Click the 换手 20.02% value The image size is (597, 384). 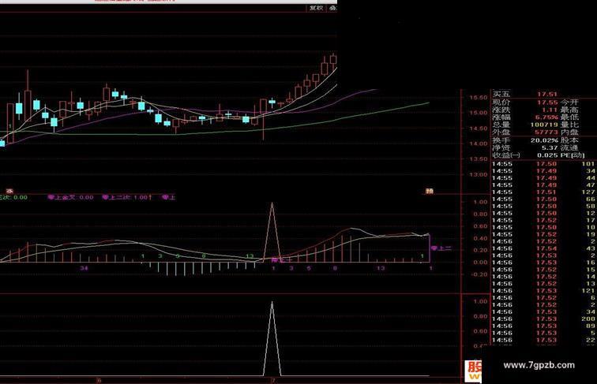point(544,140)
